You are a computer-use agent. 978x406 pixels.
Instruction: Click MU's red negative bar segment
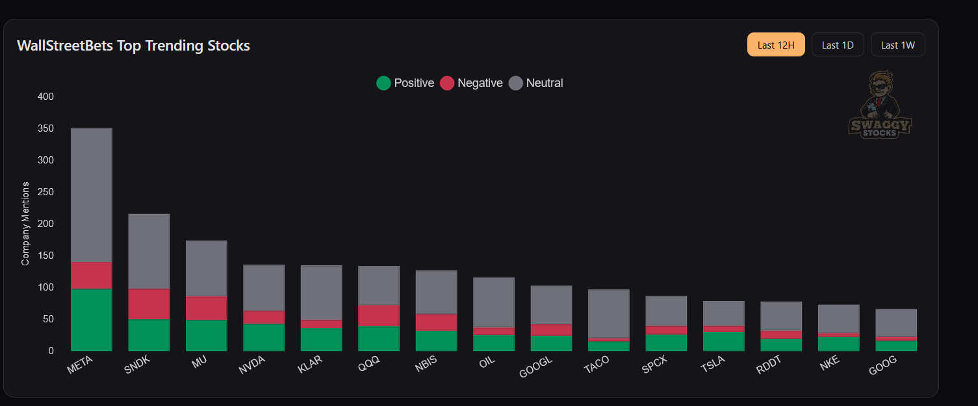tap(207, 309)
